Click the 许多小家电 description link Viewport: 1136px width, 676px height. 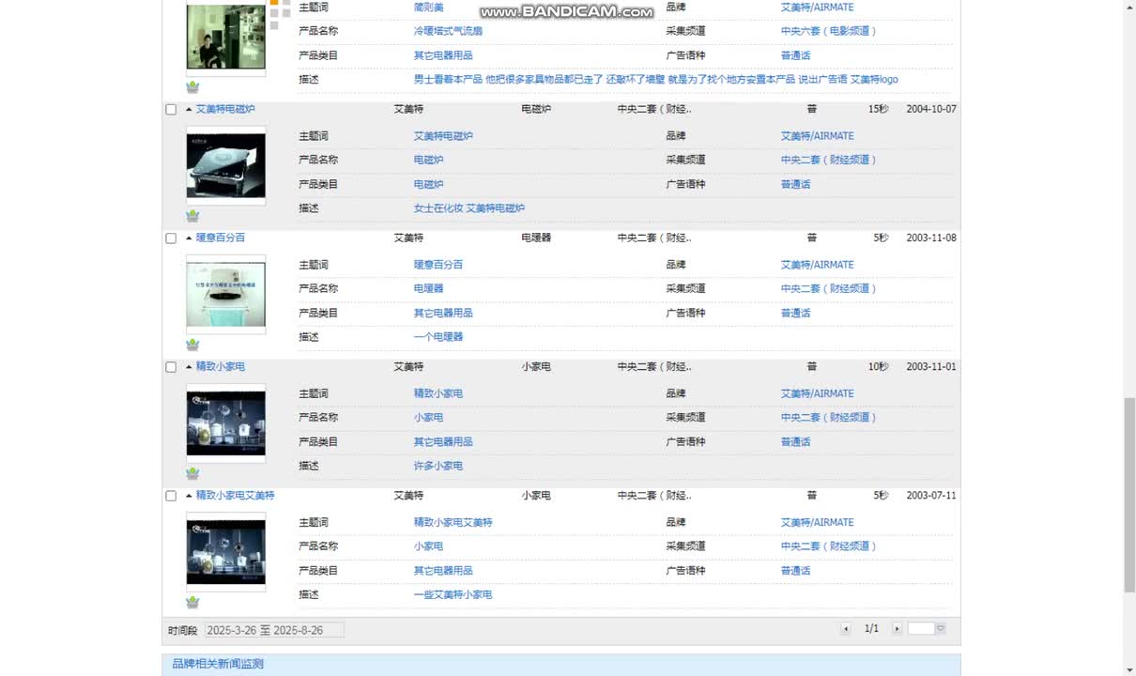coord(438,466)
